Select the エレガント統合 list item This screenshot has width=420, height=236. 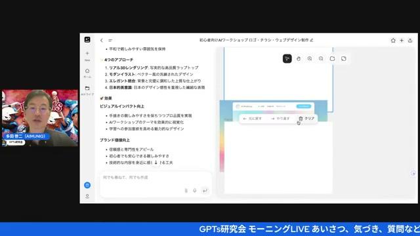[155, 81]
